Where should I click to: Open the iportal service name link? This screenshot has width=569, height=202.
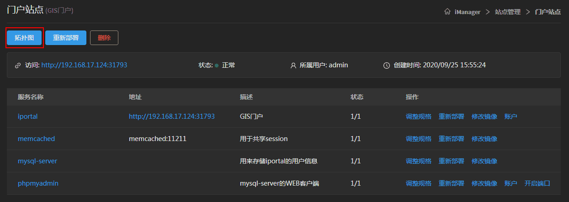pyautogui.click(x=27, y=116)
